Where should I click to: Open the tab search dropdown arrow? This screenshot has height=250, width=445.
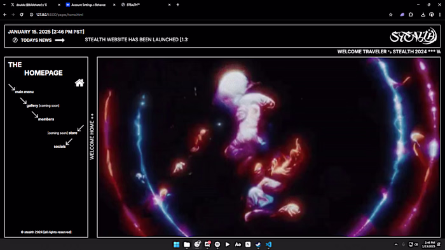click(x=4, y=5)
